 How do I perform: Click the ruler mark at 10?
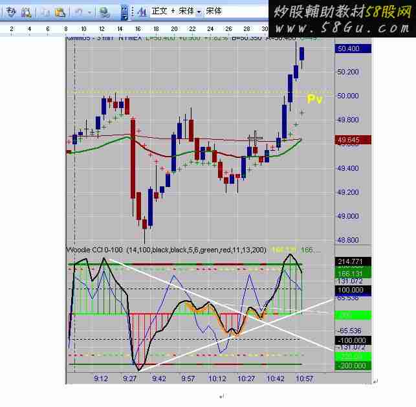[x=83, y=29]
